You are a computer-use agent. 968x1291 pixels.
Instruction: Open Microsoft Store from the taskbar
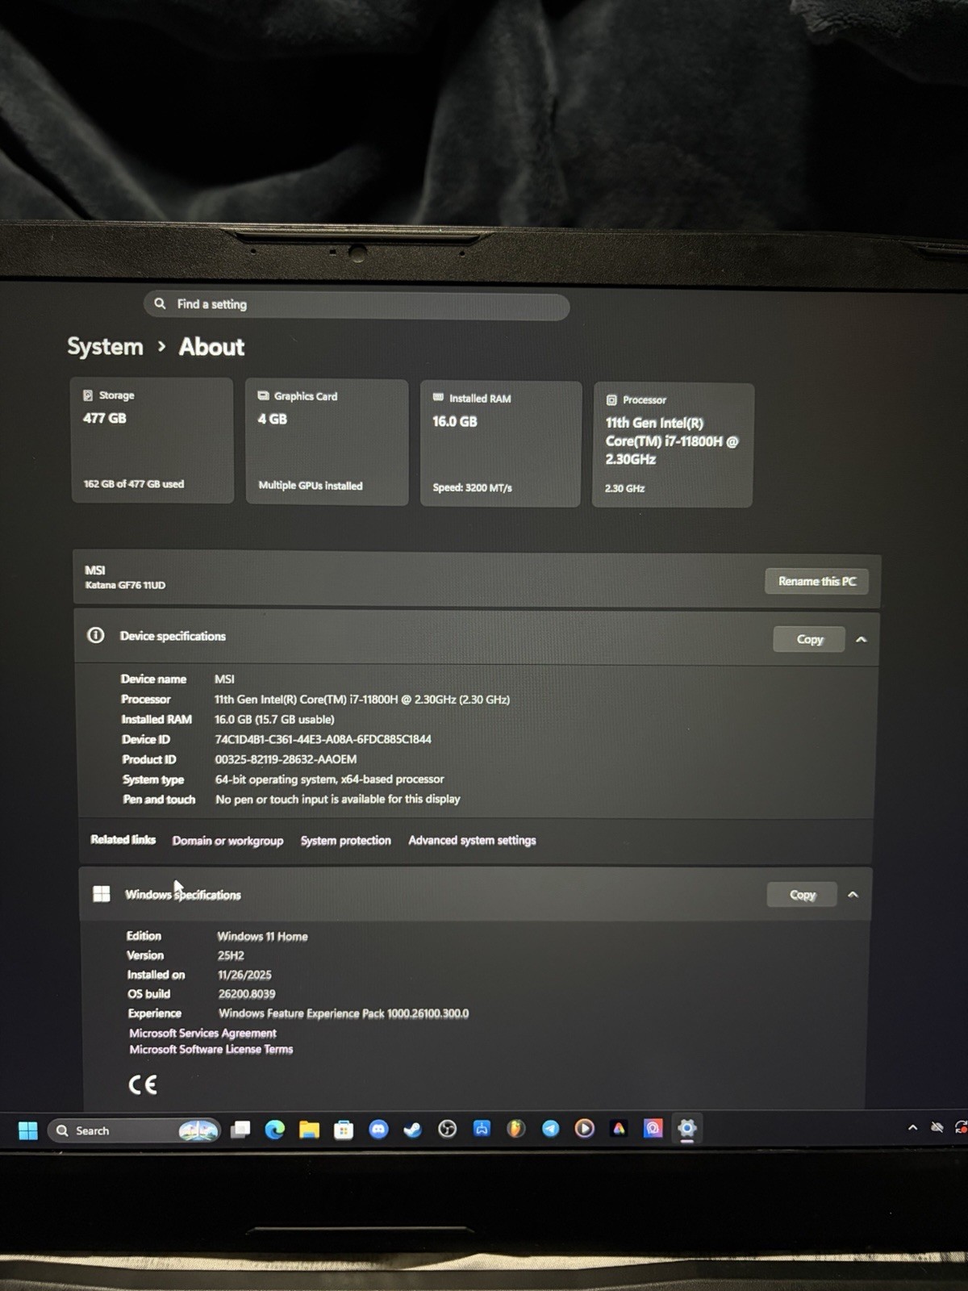pyautogui.click(x=344, y=1130)
